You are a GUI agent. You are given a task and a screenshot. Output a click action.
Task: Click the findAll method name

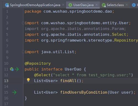coord(68,81)
